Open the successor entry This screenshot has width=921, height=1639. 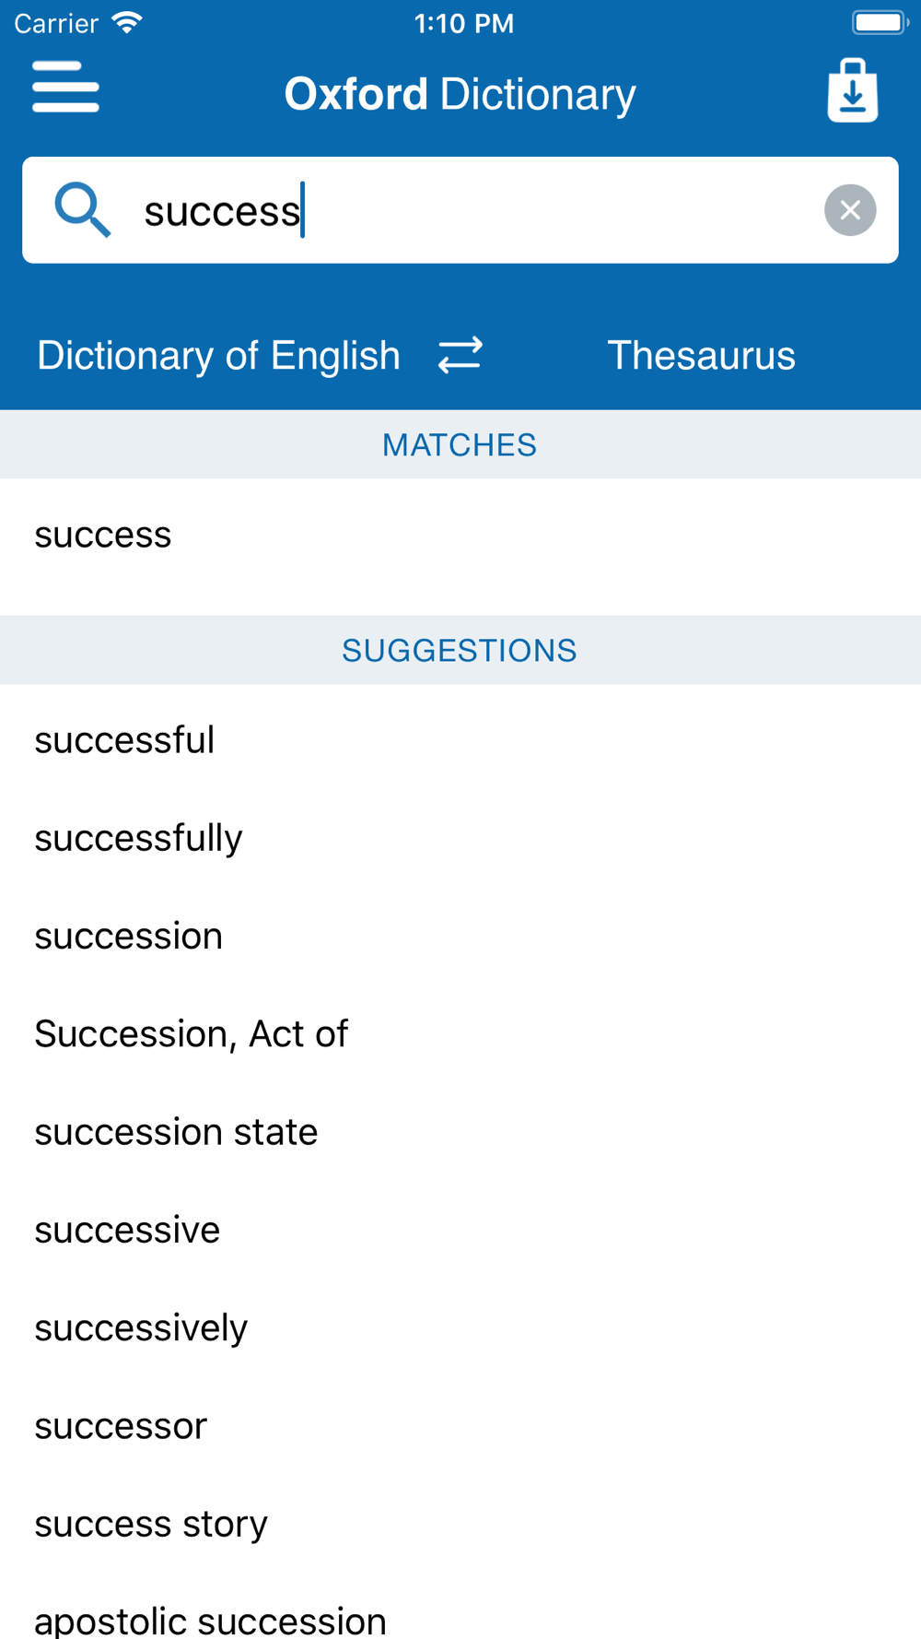tap(460, 1425)
